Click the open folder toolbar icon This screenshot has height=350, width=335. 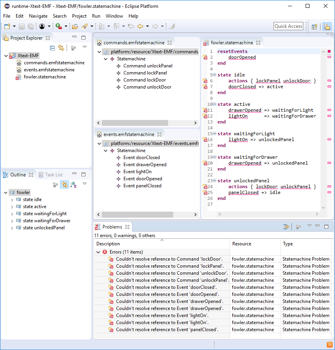[75, 26]
